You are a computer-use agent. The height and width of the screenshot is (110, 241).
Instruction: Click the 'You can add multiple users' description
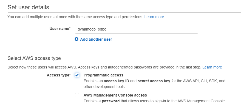75,17
